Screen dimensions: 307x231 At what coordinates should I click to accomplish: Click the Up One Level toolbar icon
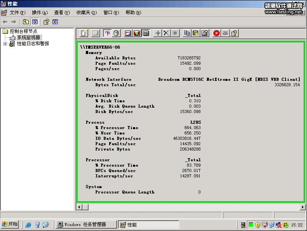tap(26, 22)
